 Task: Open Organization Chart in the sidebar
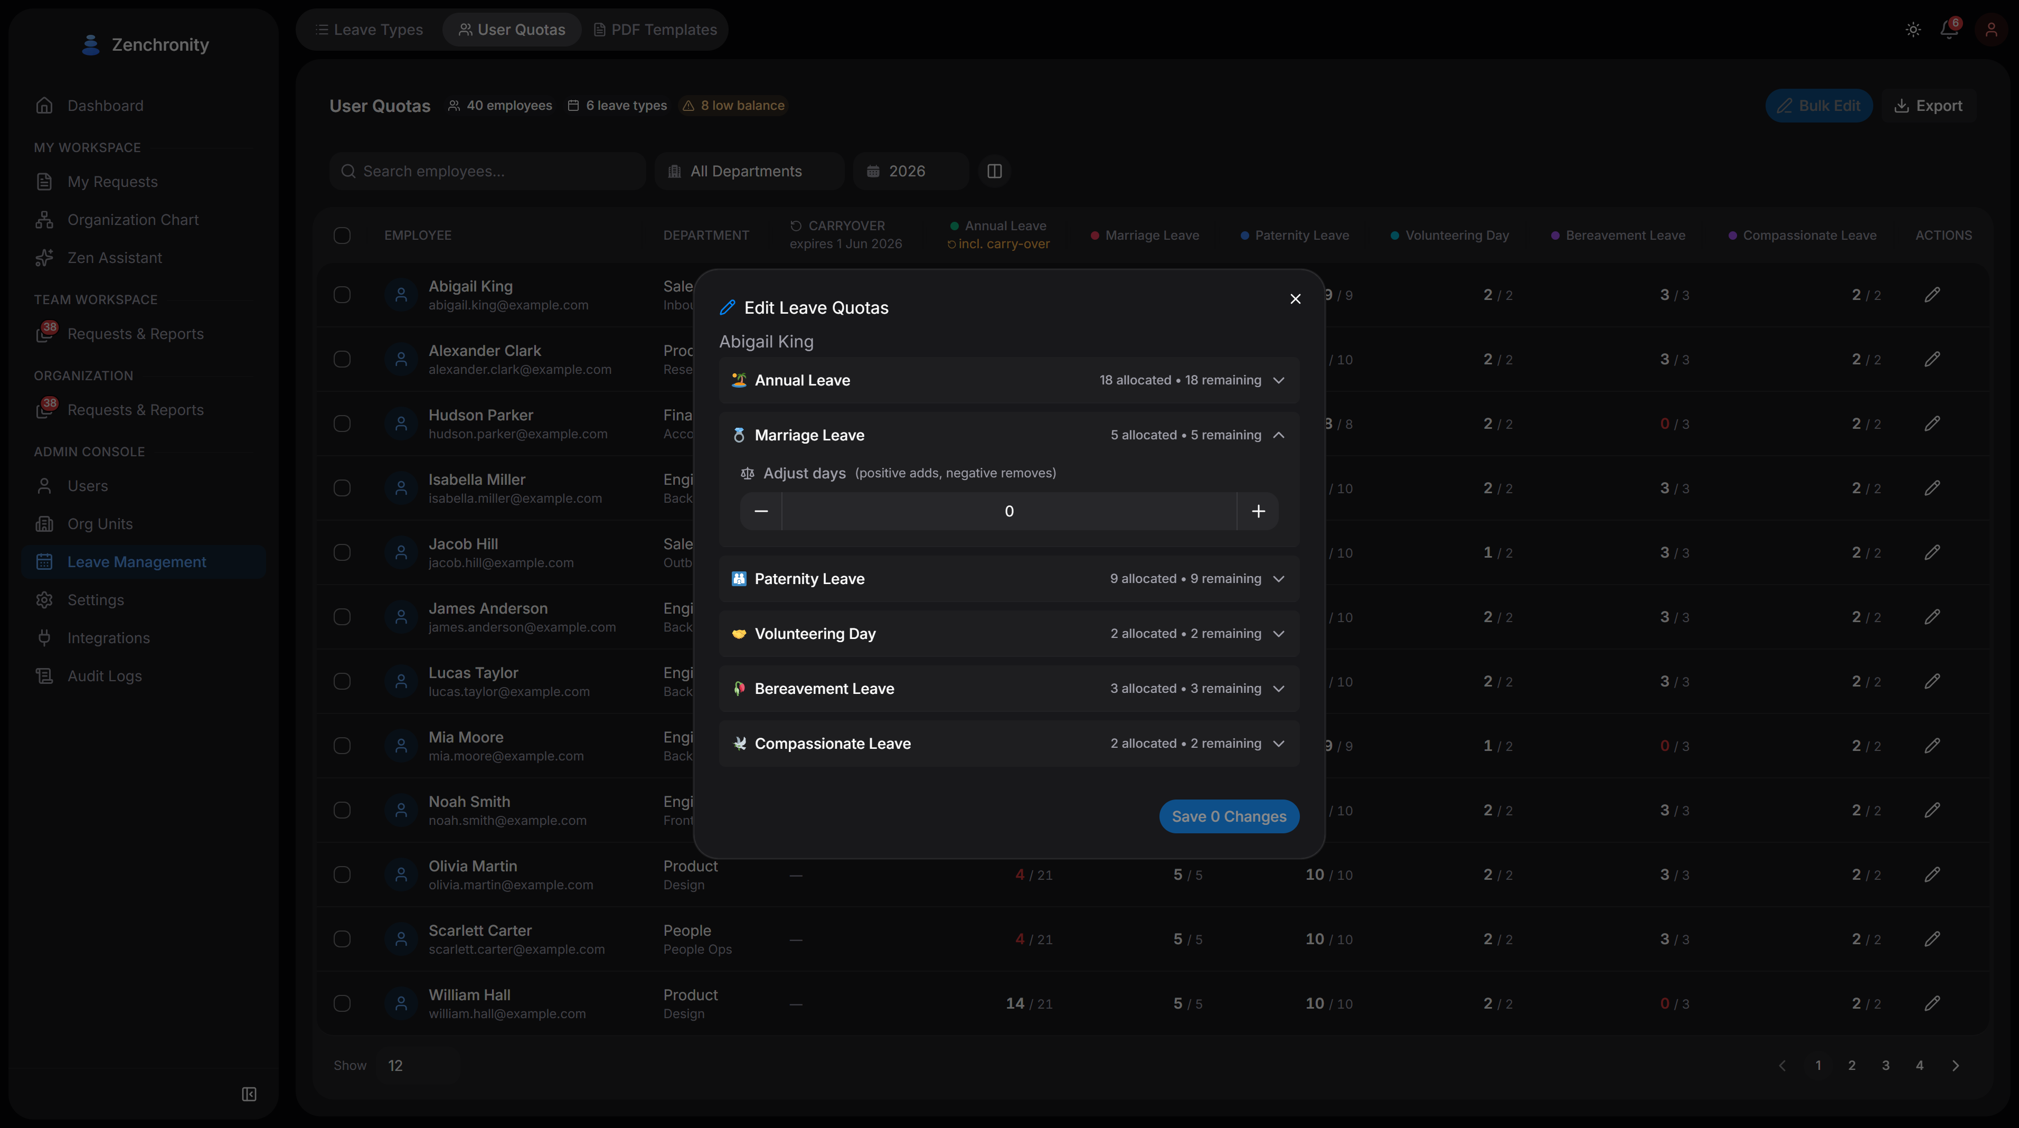[144, 220]
